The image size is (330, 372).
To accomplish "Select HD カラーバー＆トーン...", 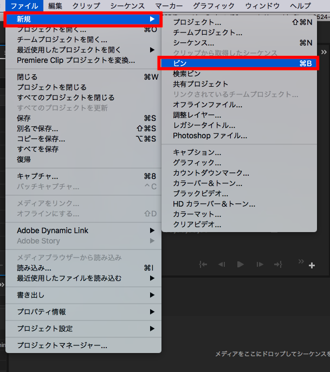I will (239, 204).
